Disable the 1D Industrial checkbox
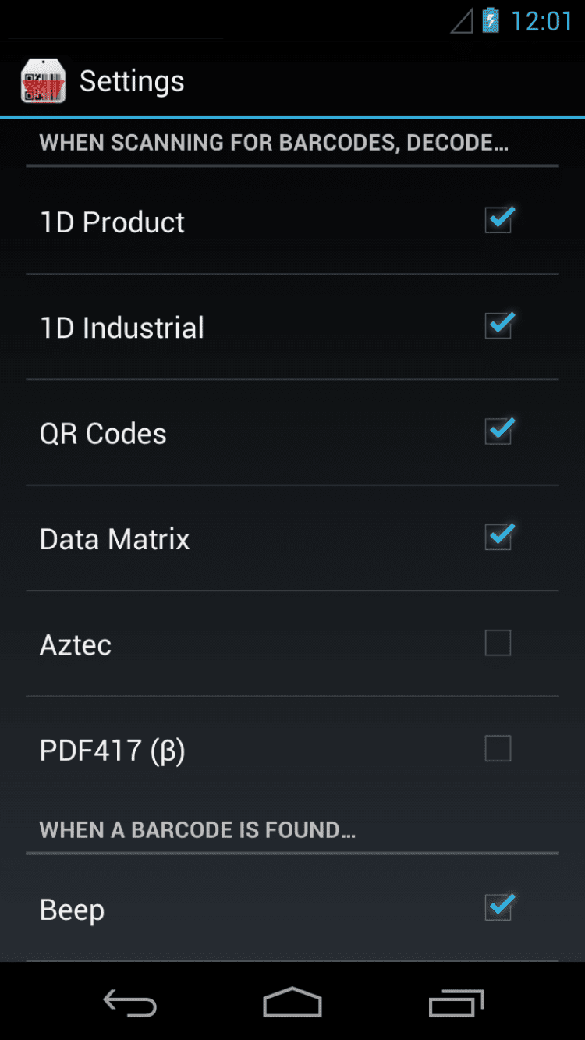 498,326
